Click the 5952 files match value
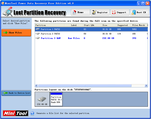 point(134,29)
